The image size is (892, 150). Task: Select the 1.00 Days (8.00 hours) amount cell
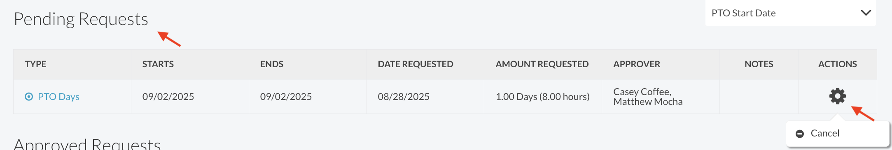543,97
